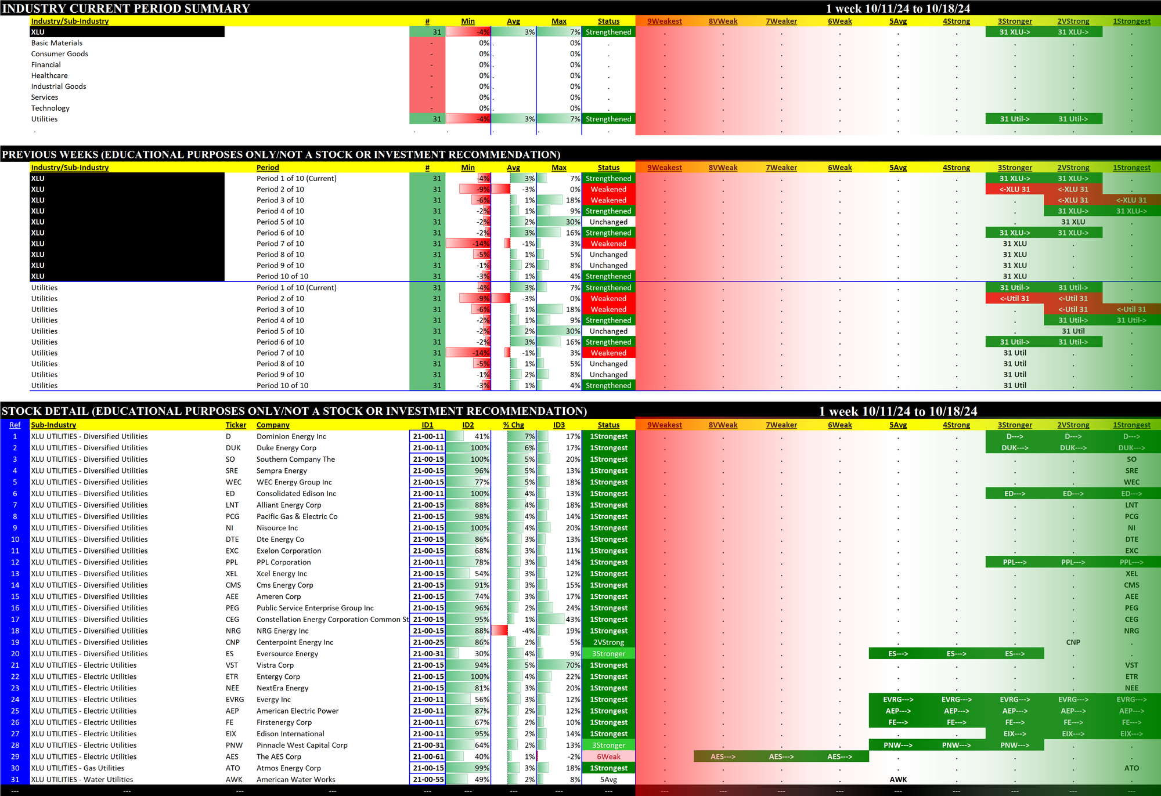
Task: Select the 3Stronger status cell for Eversource Energy
Action: click(x=608, y=654)
